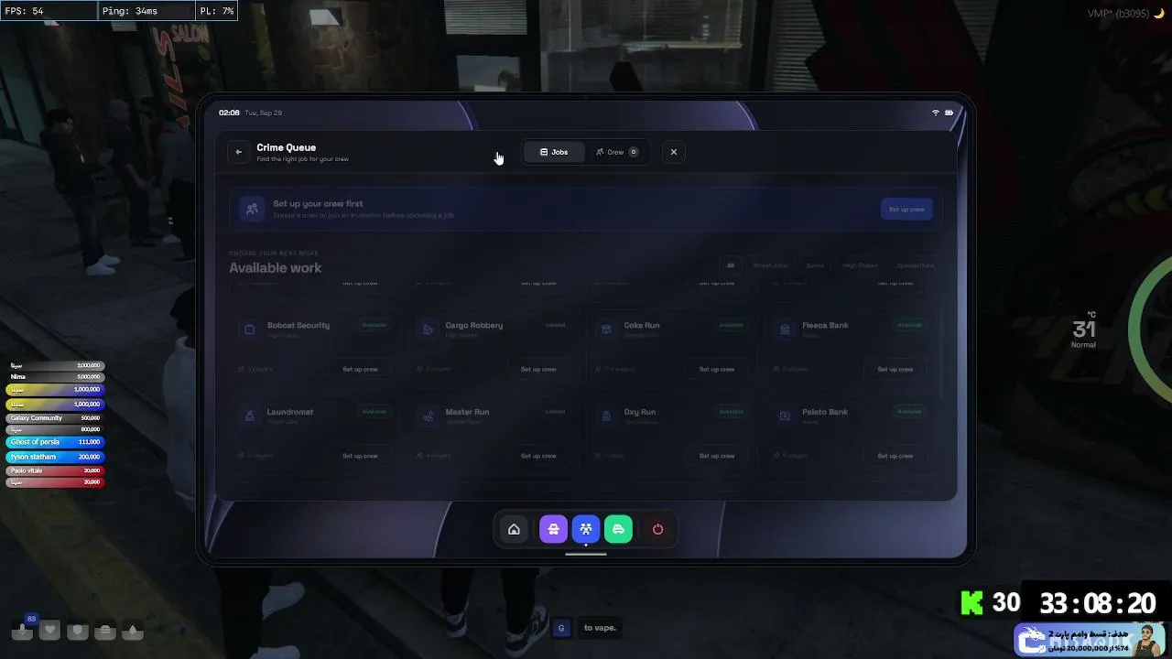The height and width of the screenshot is (659, 1172).
Task: Click the tablet clock showing 02:08
Action: pos(229,113)
